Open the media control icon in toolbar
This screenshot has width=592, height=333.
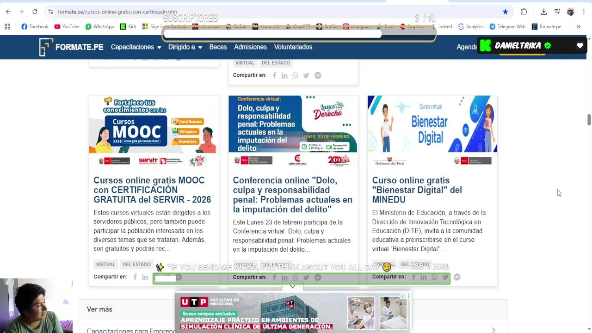557,12
